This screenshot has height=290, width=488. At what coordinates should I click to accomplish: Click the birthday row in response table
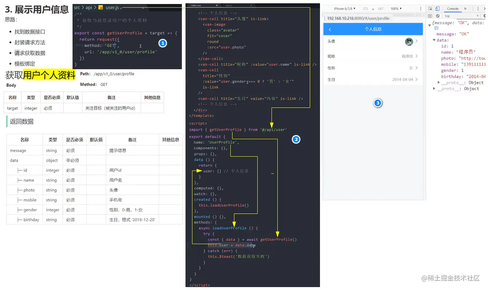tap(94, 220)
